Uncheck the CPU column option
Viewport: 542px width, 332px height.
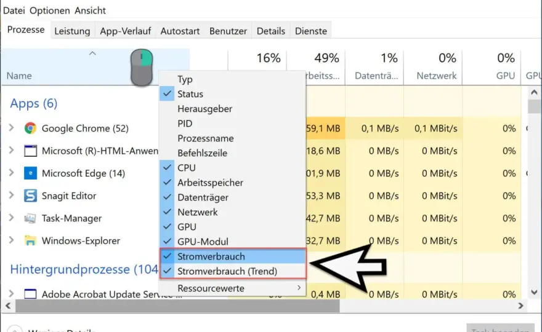coord(232,168)
